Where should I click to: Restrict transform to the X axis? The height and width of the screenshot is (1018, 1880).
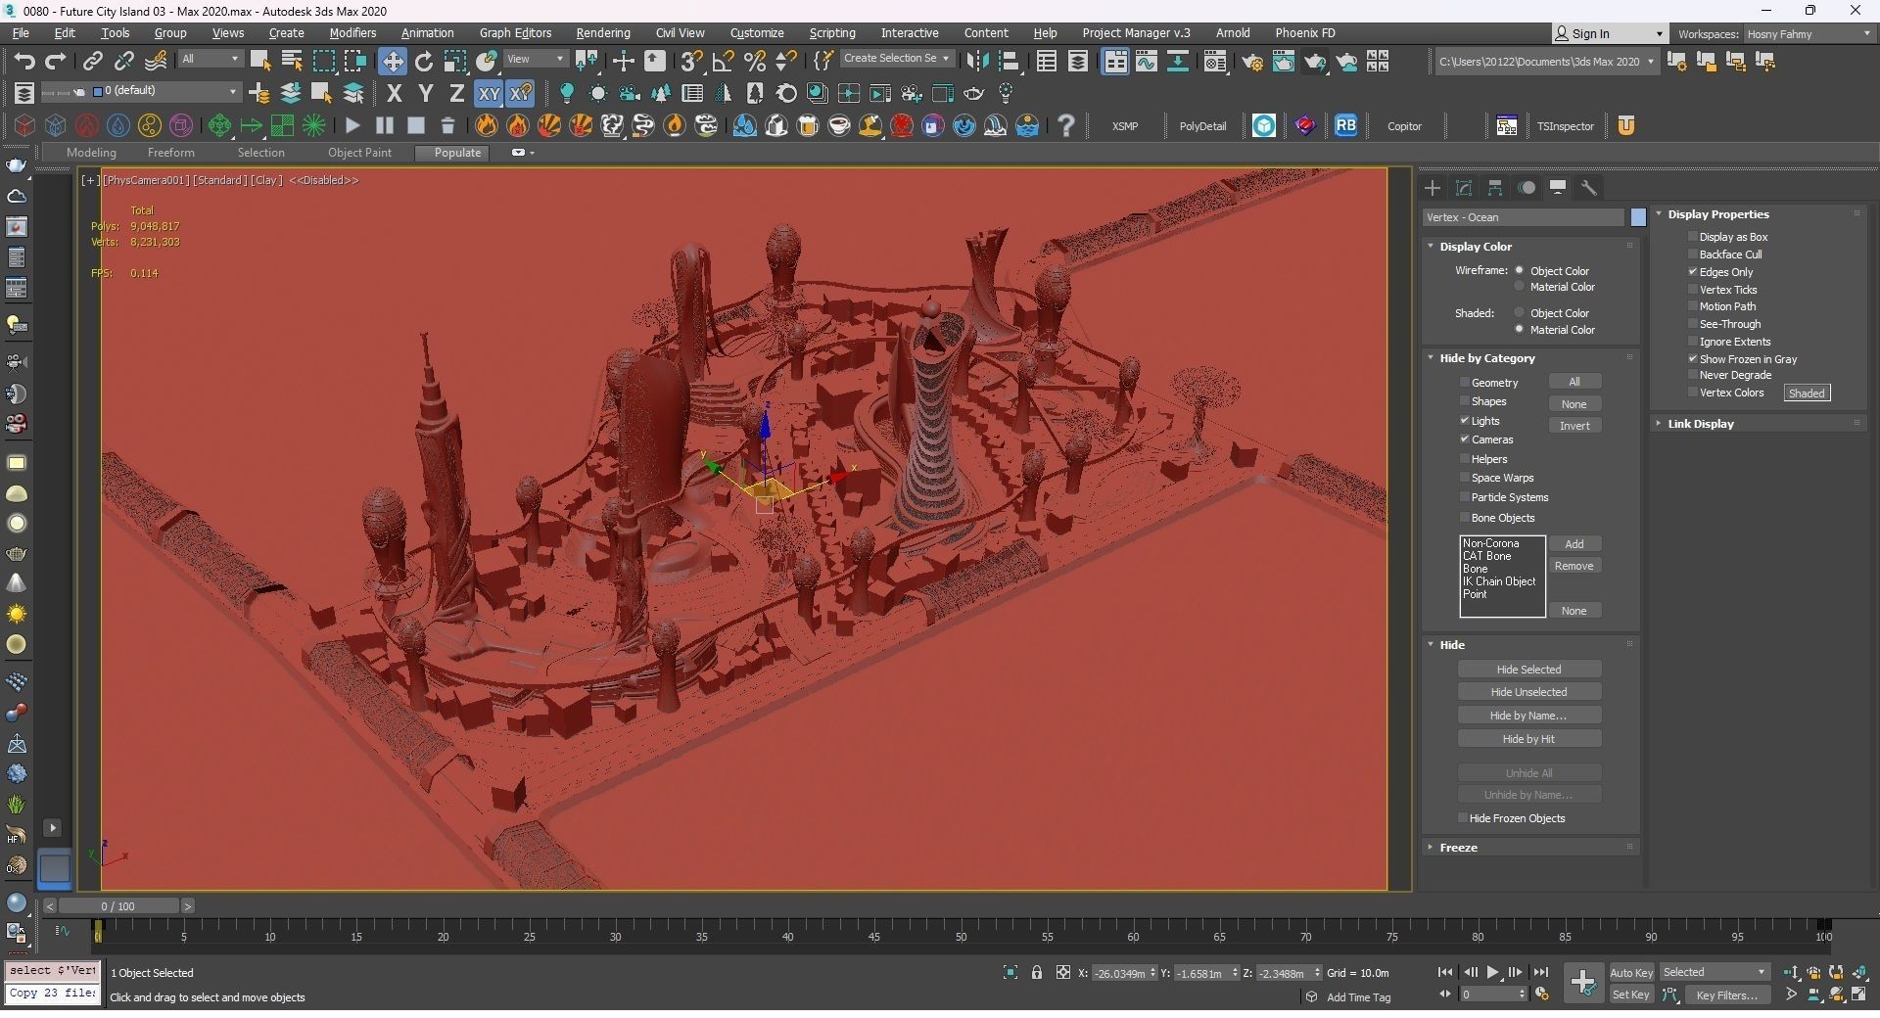click(395, 94)
